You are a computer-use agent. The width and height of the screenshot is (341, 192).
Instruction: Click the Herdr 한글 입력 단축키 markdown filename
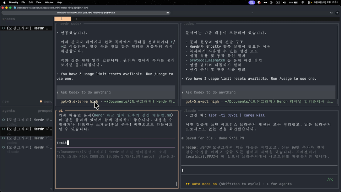132,115
